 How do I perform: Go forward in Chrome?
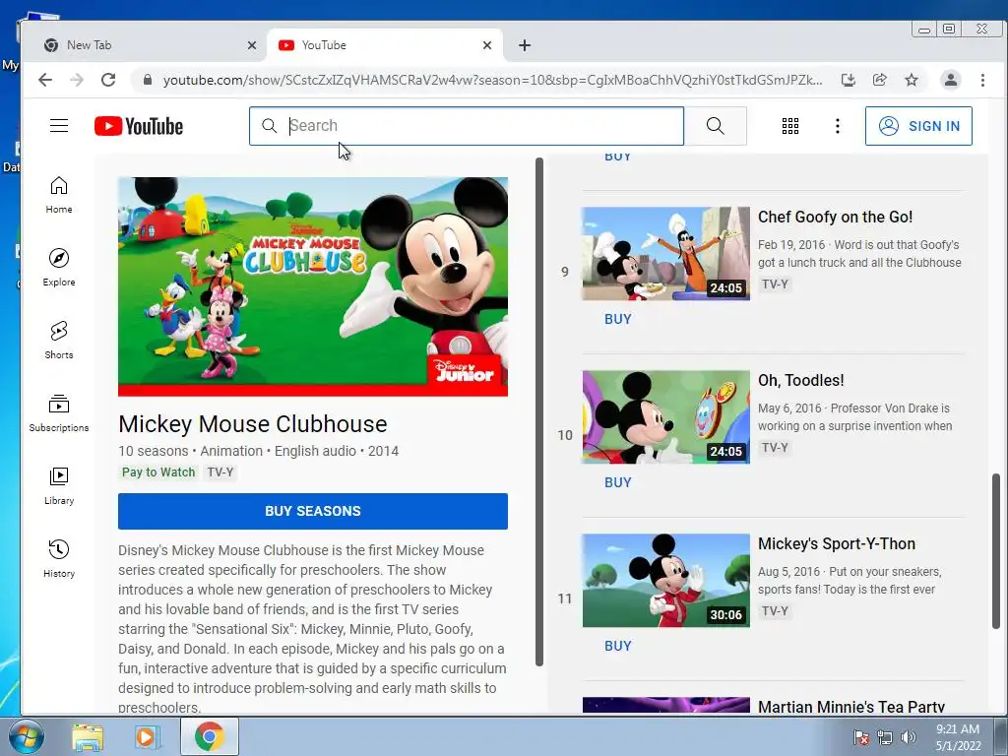point(77,80)
